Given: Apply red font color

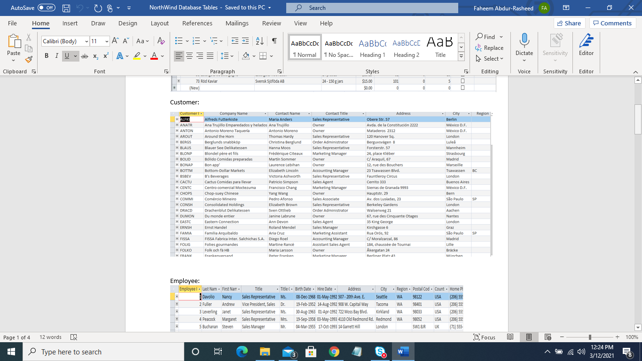Looking at the screenshot, I should [x=154, y=56].
